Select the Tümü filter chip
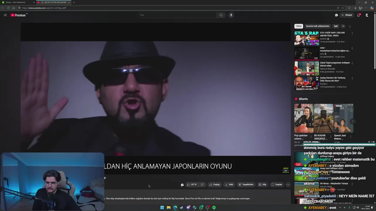376x211 pixels. (x=299, y=26)
